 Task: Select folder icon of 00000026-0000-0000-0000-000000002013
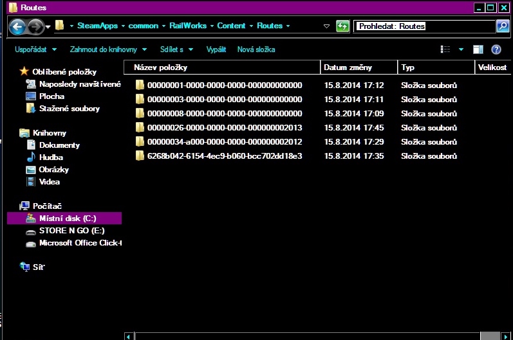[x=140, y=128]
